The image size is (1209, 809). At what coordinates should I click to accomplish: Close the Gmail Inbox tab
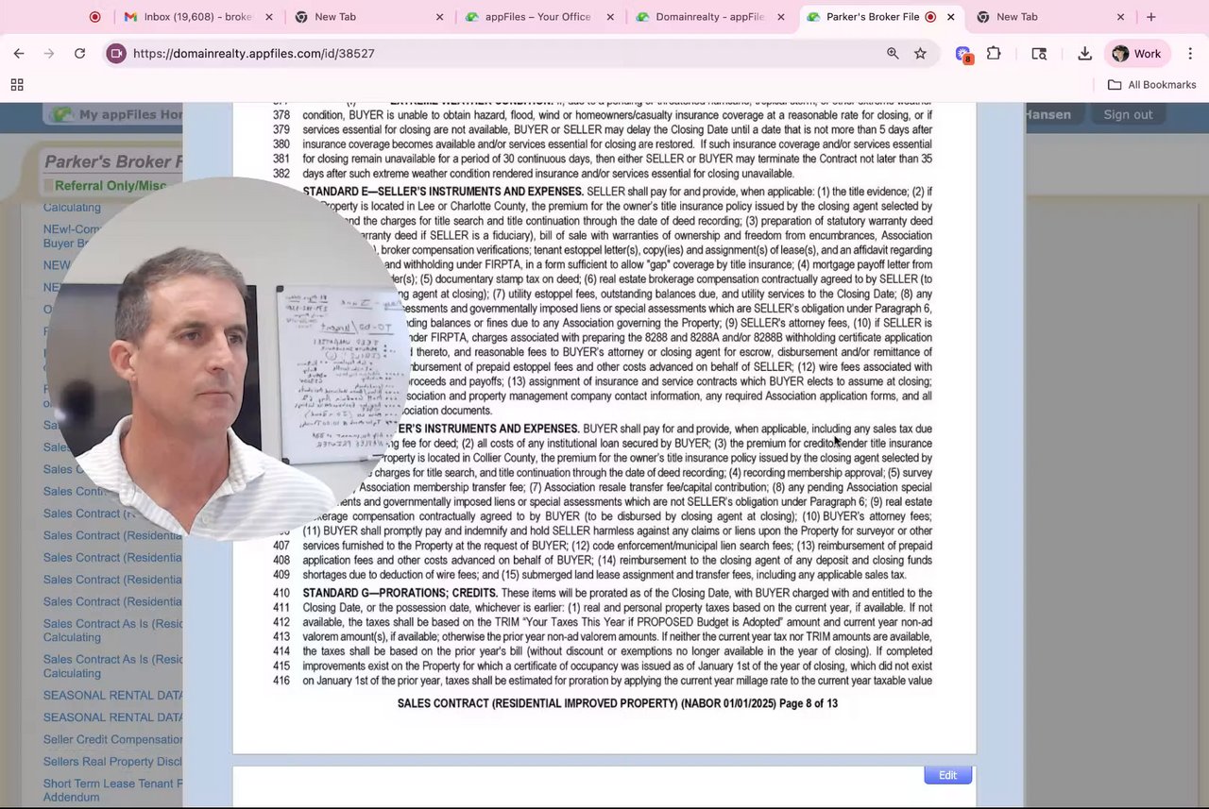click(x=269, y=17)
